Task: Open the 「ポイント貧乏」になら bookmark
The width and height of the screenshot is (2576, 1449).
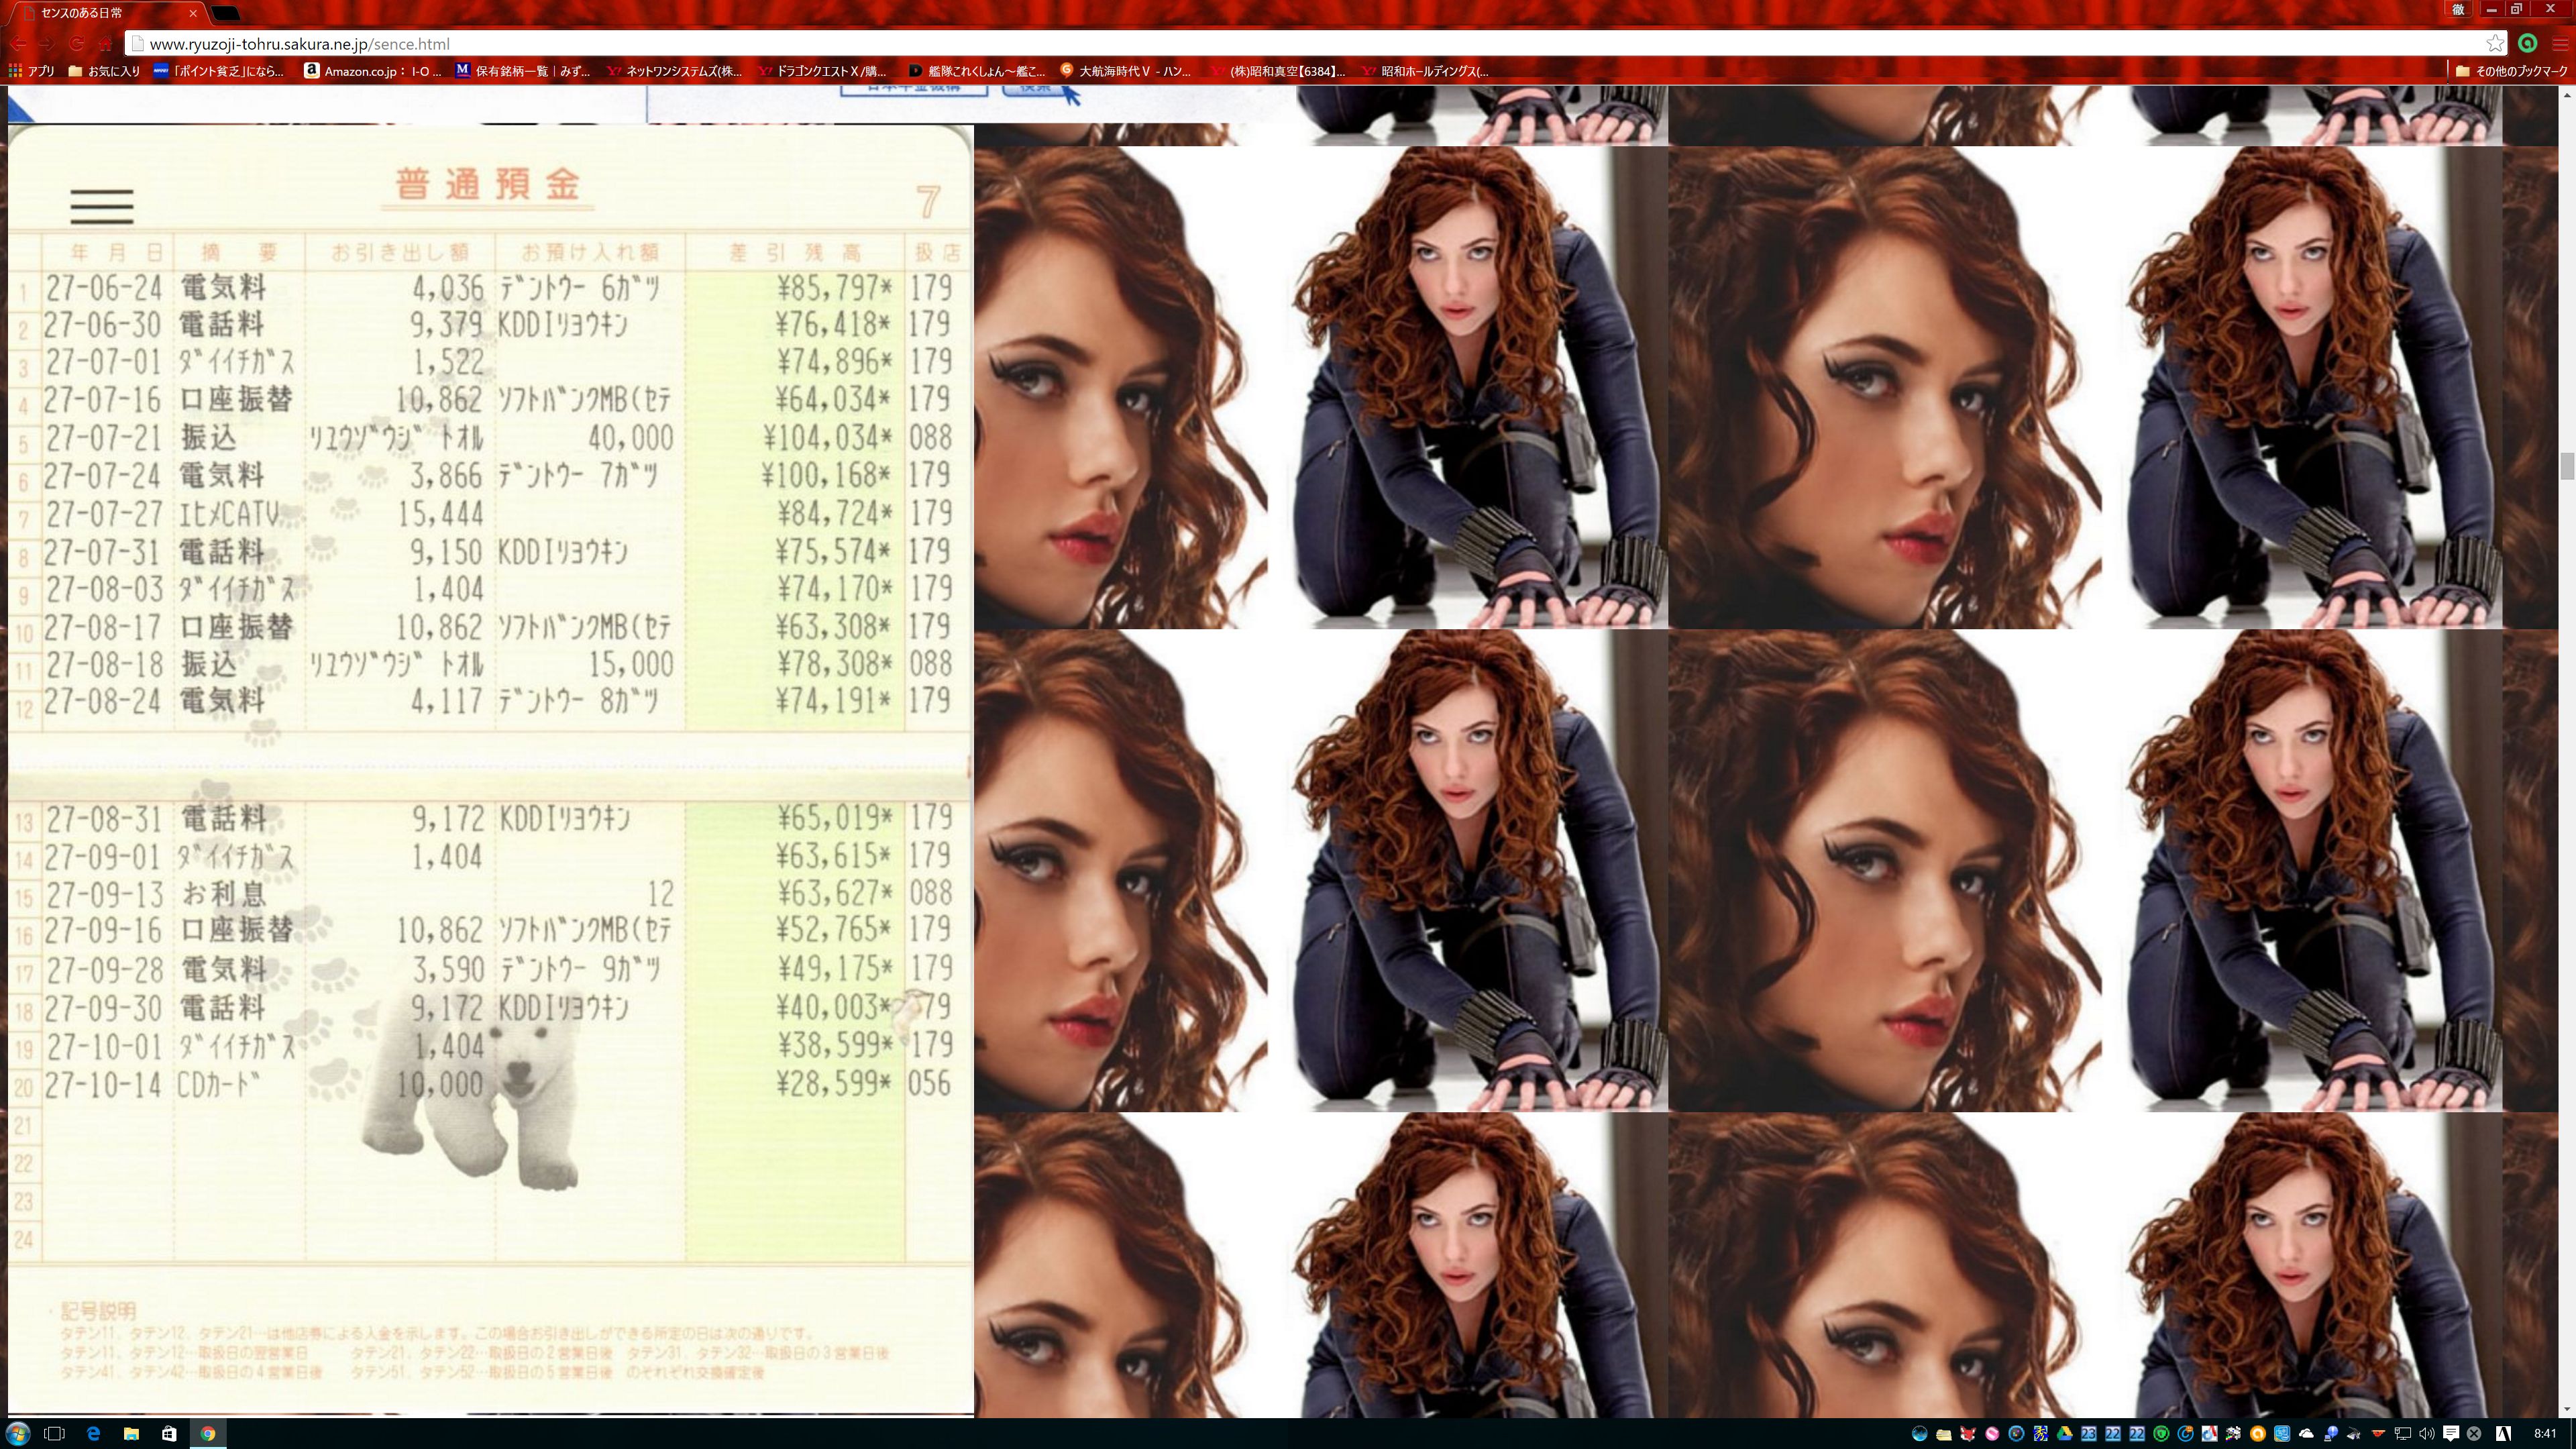Action: click(219, 71)
